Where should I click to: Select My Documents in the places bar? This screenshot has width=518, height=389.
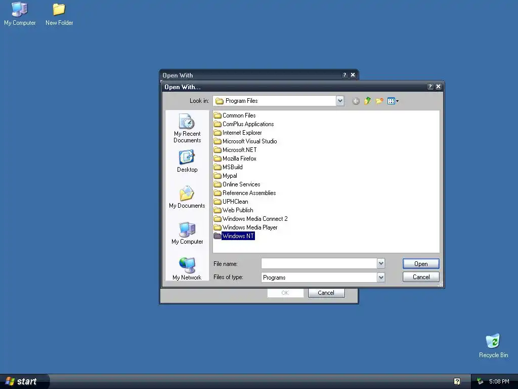point(187,197)
